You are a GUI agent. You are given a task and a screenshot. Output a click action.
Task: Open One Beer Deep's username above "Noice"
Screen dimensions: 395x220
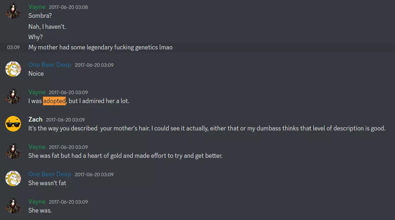(50, 65)
